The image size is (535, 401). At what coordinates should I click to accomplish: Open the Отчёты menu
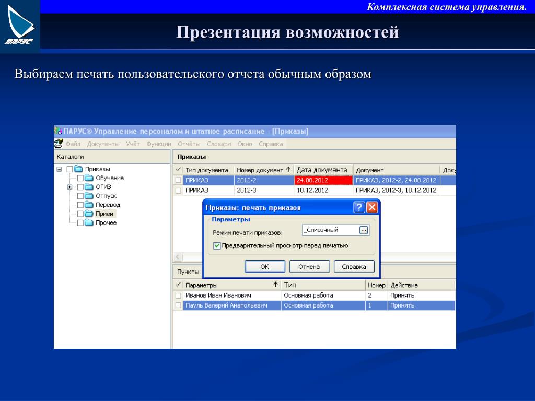pos(189,144)
